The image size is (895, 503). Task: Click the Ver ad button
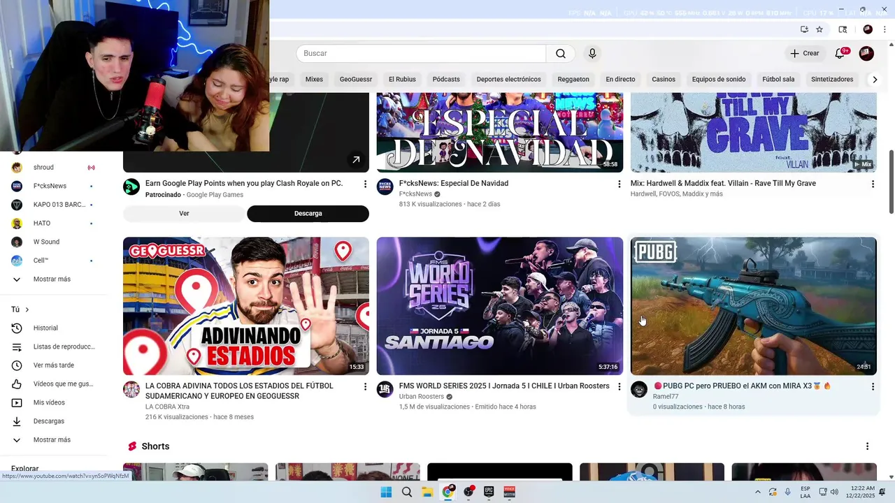pos(184,214)
